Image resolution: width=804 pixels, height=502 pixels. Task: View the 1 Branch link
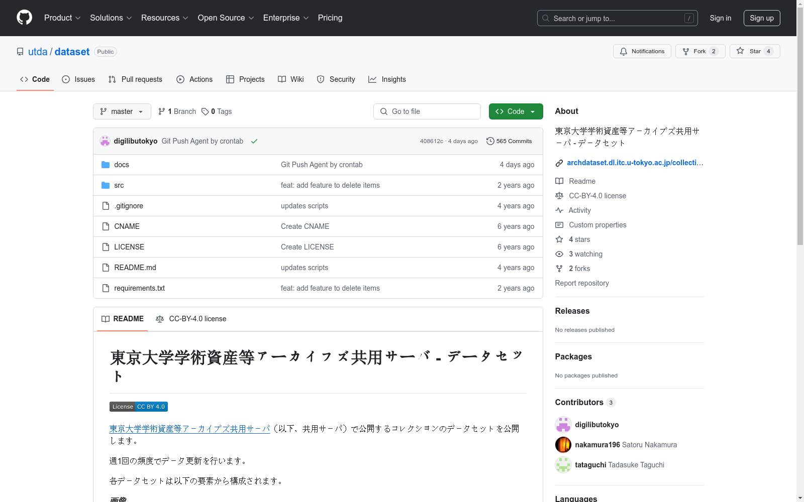(x=177, y=111)
